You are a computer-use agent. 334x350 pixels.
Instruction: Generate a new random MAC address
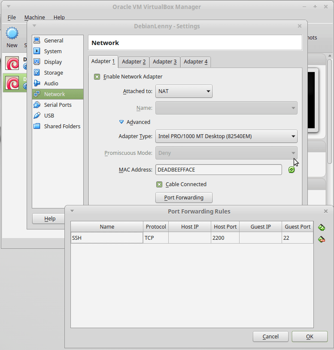[x=291, y=170]
